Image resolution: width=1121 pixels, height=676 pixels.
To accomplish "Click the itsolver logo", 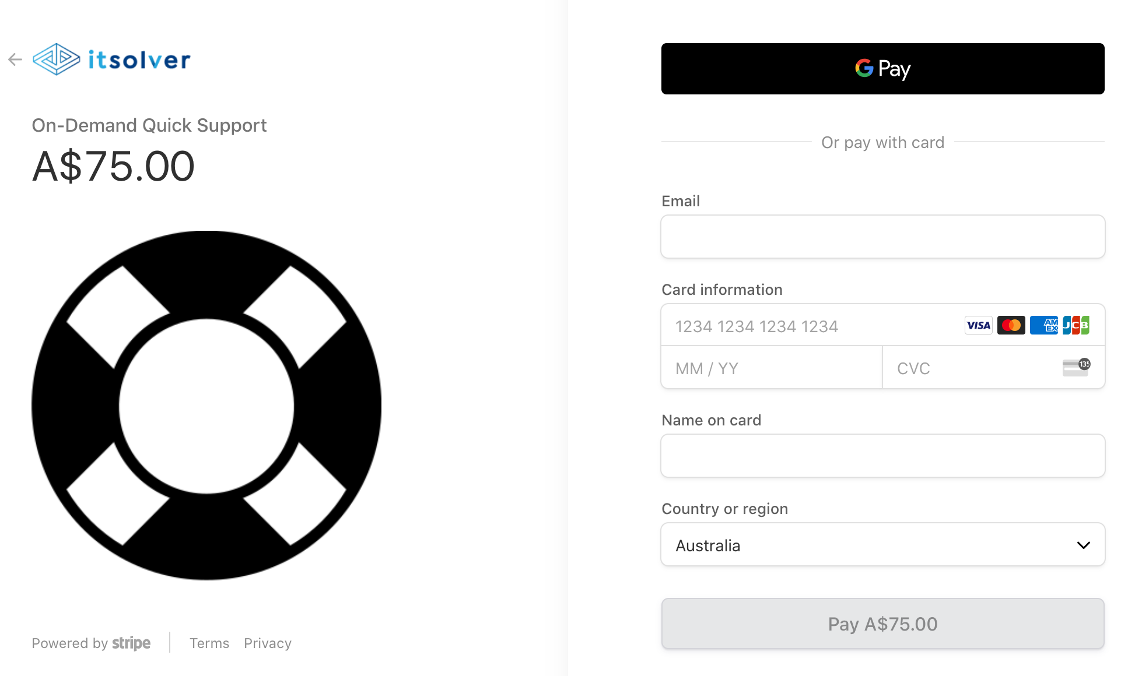I will (x=111, y=59).
